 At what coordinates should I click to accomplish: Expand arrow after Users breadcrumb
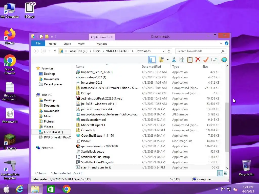103,51
